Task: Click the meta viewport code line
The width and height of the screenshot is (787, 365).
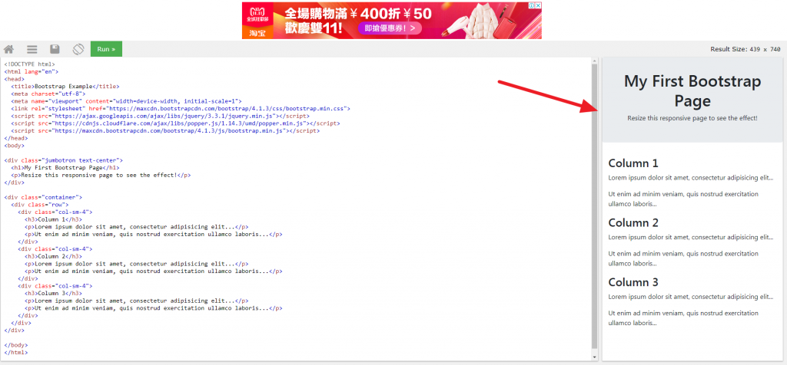Action: coord(126,101)
